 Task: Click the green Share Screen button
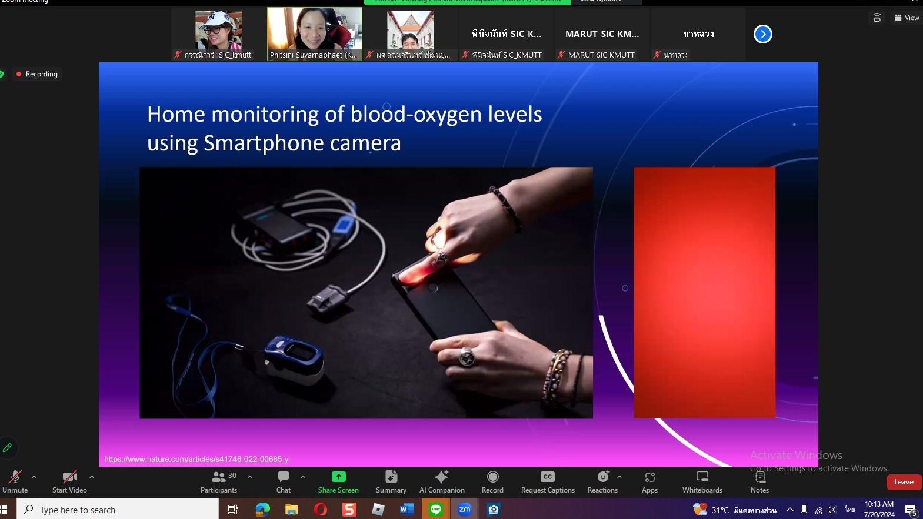[338, 481]
